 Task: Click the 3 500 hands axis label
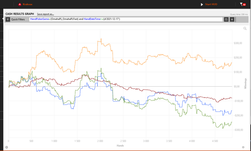pyautogui.click(x=169, y=141)
